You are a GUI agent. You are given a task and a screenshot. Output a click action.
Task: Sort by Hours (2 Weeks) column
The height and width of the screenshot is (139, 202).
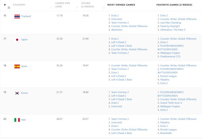tap(103, 7)
